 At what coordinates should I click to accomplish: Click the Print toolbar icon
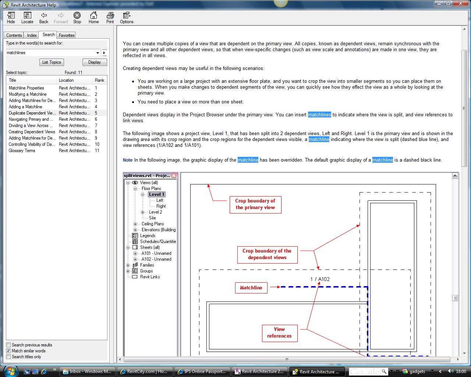(110, 17)
